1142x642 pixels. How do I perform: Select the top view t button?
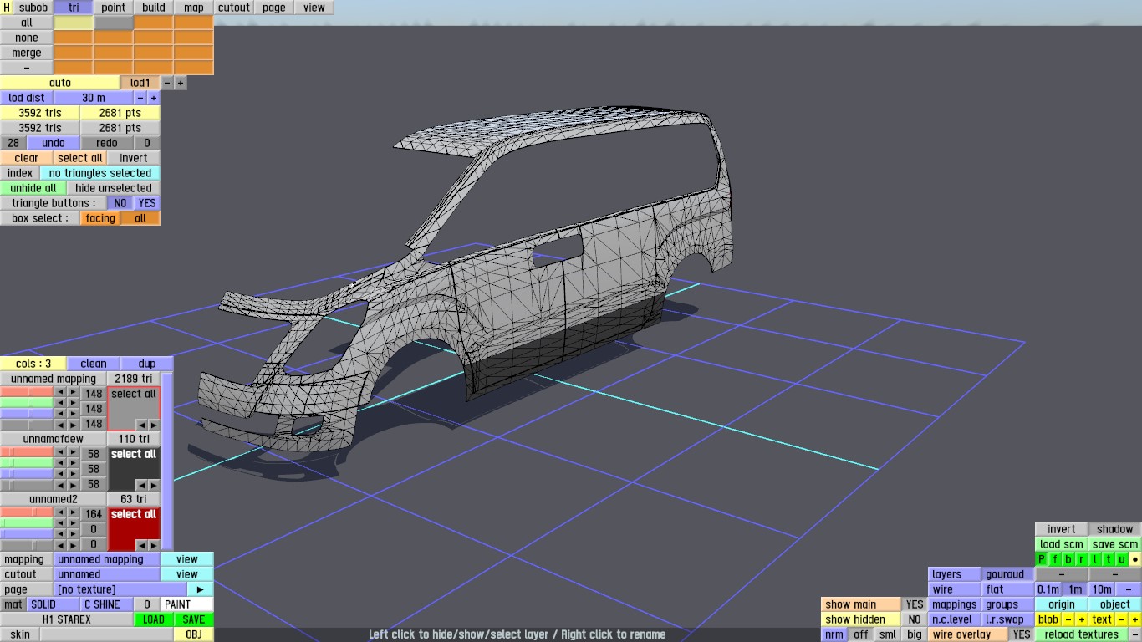click(1109, 559)
